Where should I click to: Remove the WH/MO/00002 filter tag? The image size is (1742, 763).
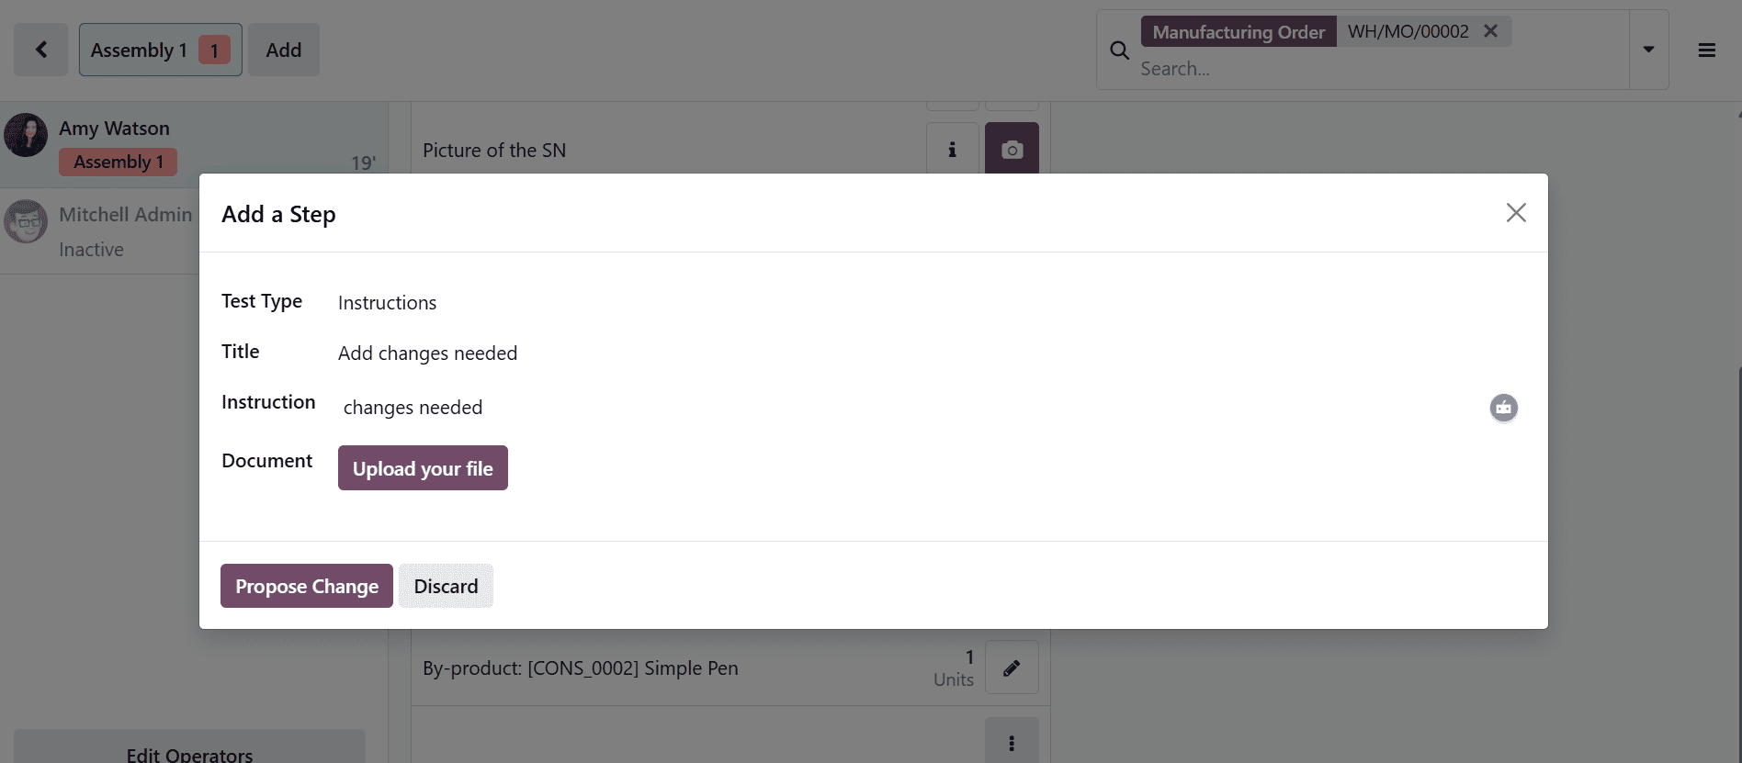coord(1490,30)
